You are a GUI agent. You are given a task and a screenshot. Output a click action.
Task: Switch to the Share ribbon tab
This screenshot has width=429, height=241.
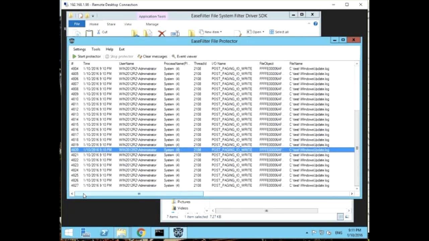coord(111,24)
